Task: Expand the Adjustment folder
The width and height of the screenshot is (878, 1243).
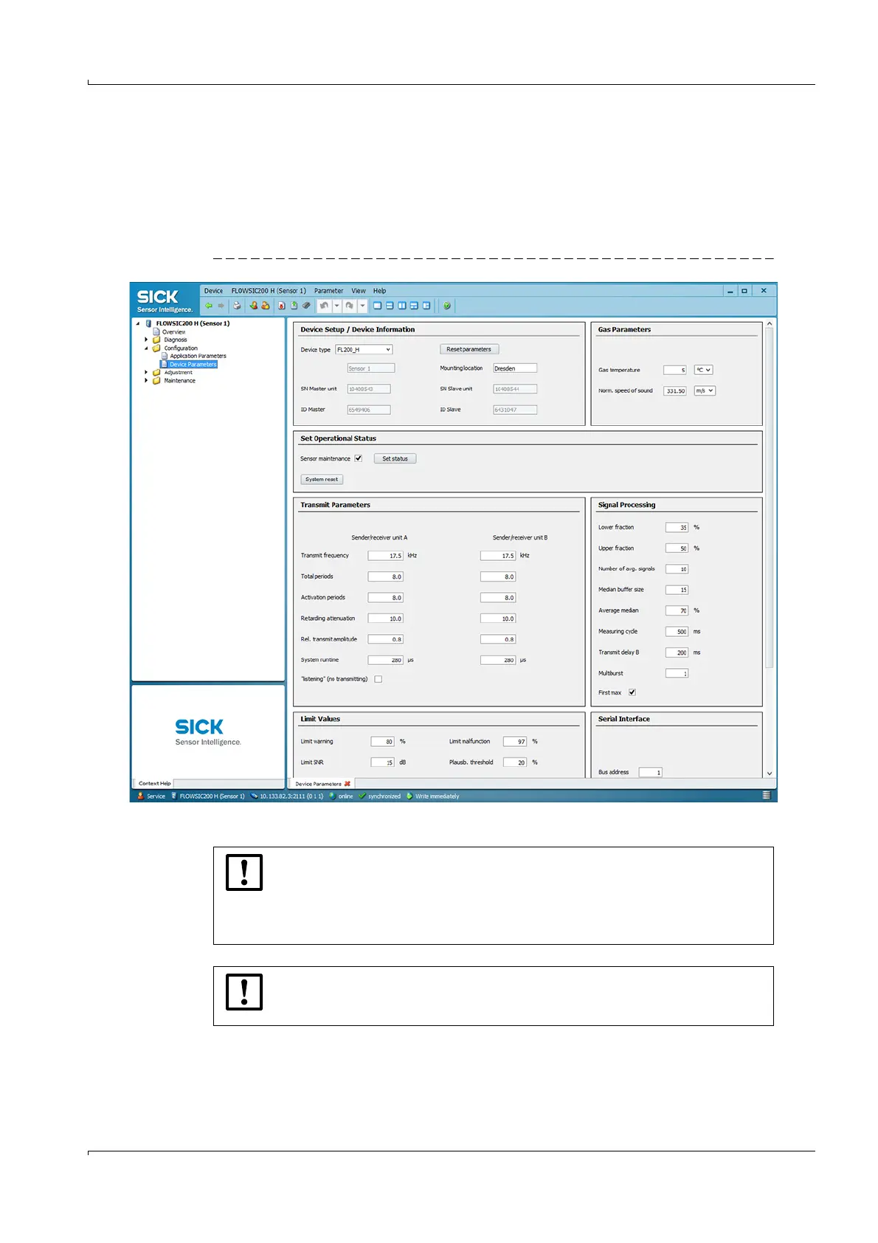Action: 146,372
